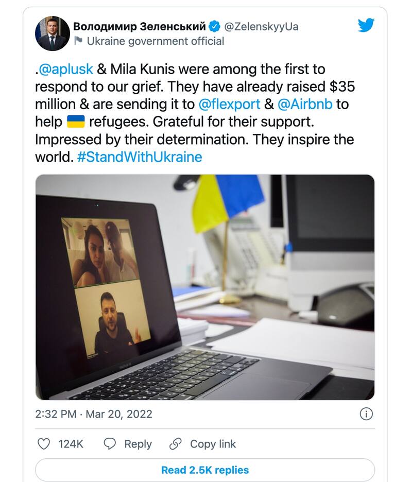Like the tweet with the heart icon

coord(45,444)
